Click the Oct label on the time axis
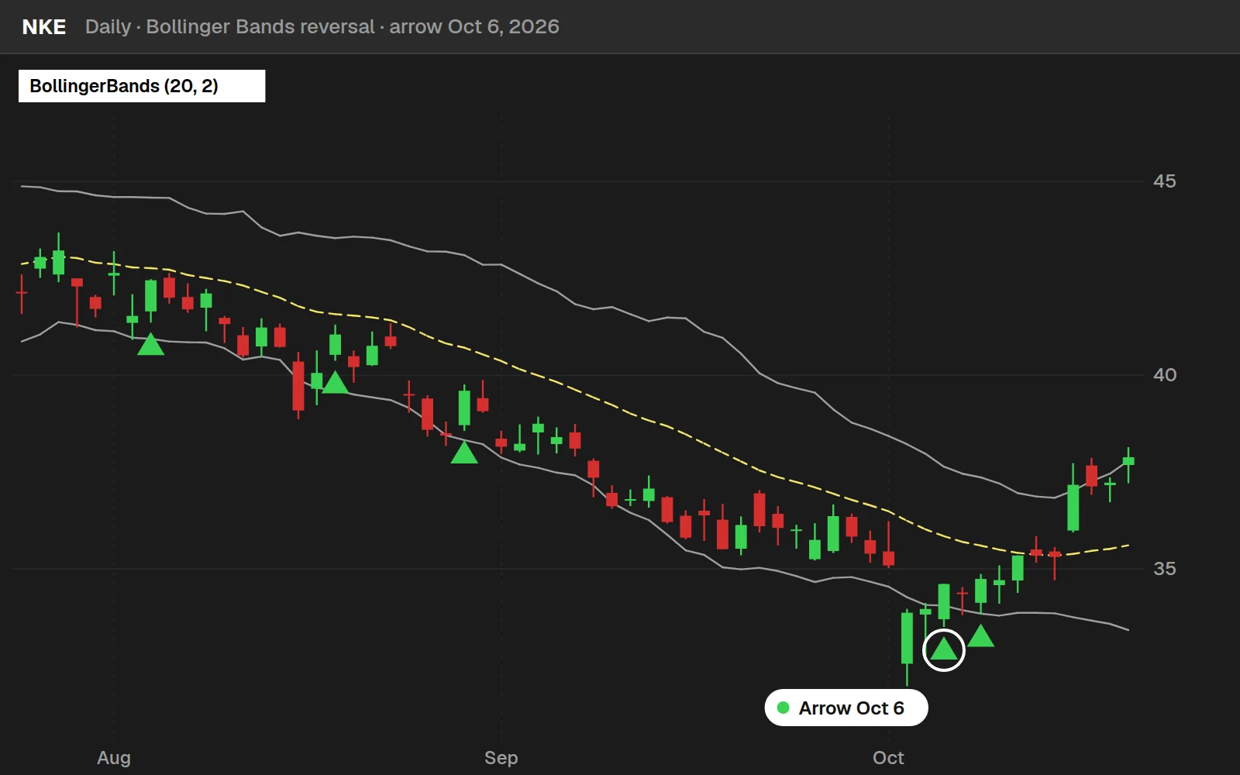This screenshot has height=775, width=1240. [x=888, y=758]
